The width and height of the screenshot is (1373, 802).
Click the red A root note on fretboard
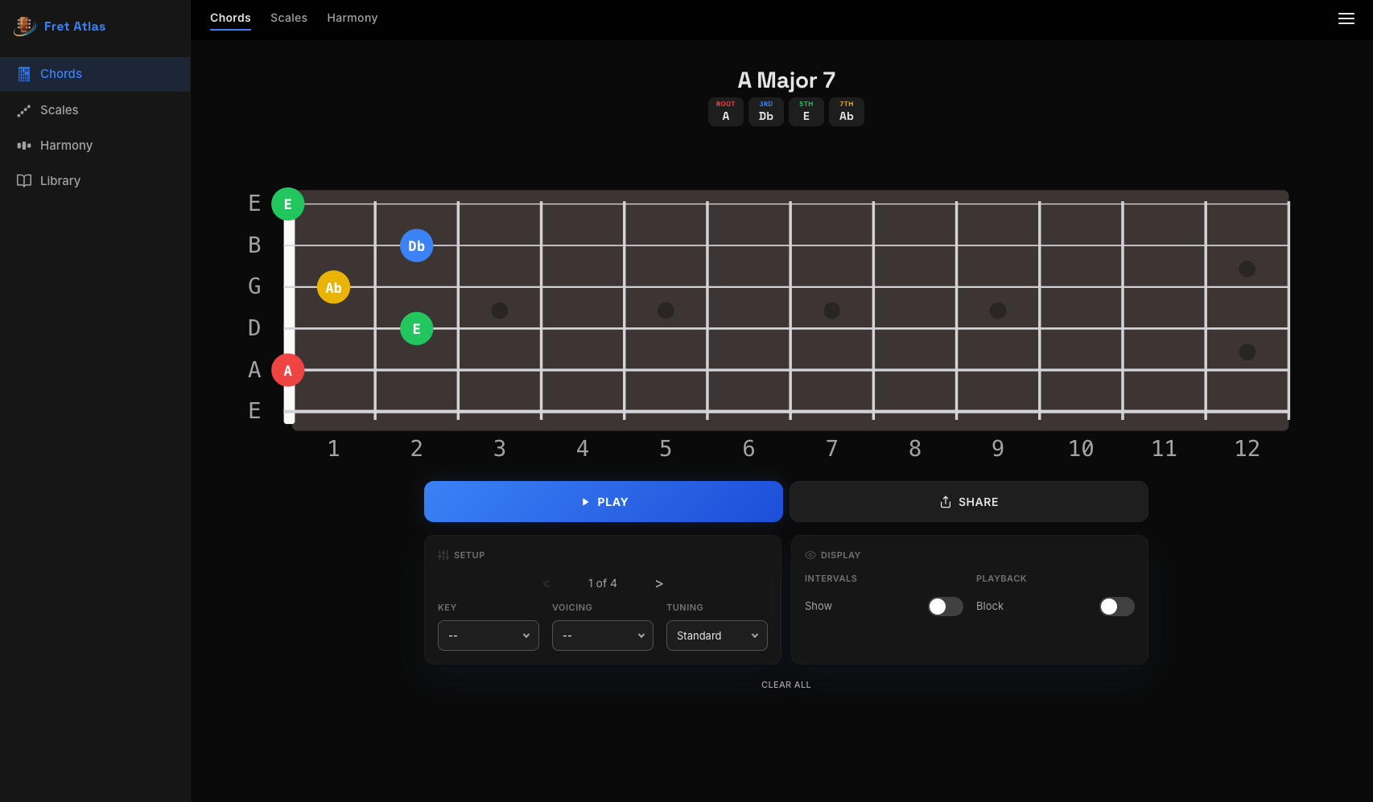click(x=287, y=370)
